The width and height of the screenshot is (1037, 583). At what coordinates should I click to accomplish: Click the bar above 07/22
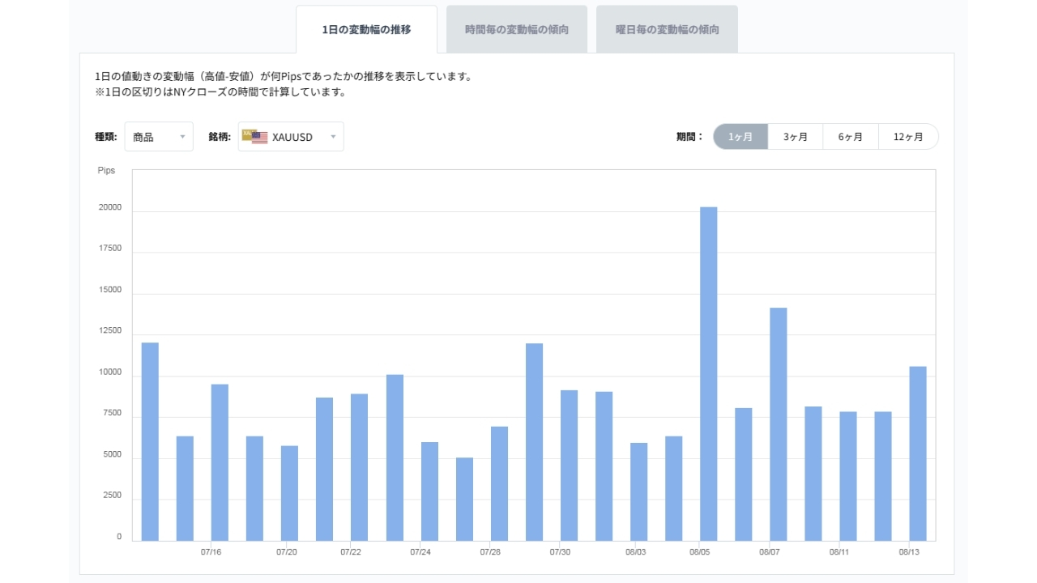(x=359, y=467)
